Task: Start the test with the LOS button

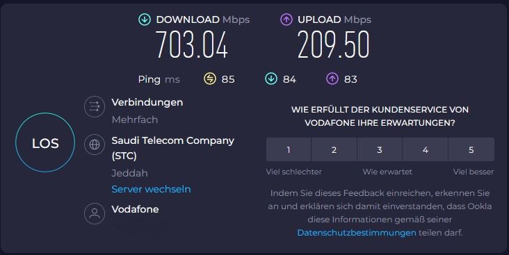Action: (x=45, y=142)
